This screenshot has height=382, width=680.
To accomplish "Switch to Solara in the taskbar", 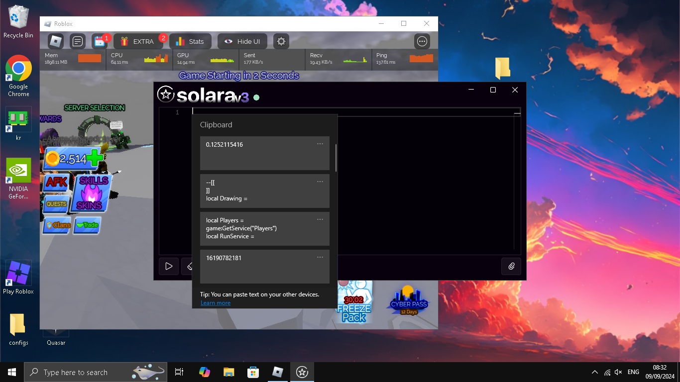I will click(302, 372).
